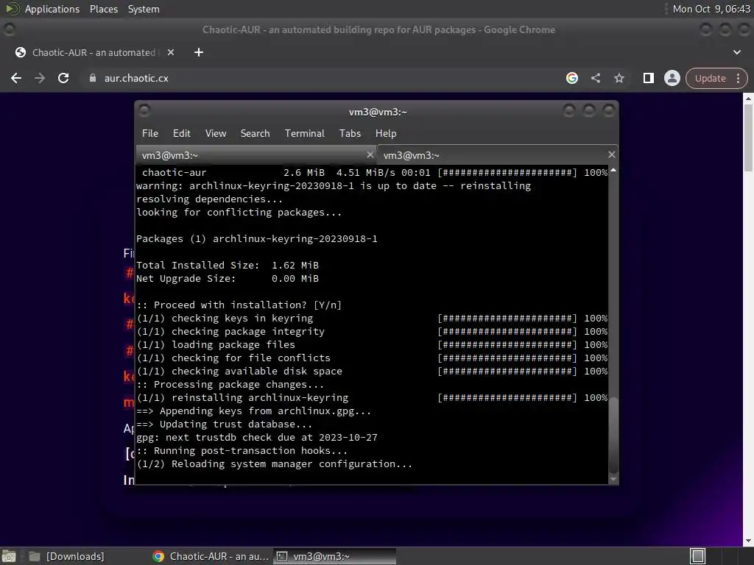The width and height of the screenshot is (754, 565).
Task: Click "Proceed with installation? [Y/n]" line
Action: pos(239,305)
